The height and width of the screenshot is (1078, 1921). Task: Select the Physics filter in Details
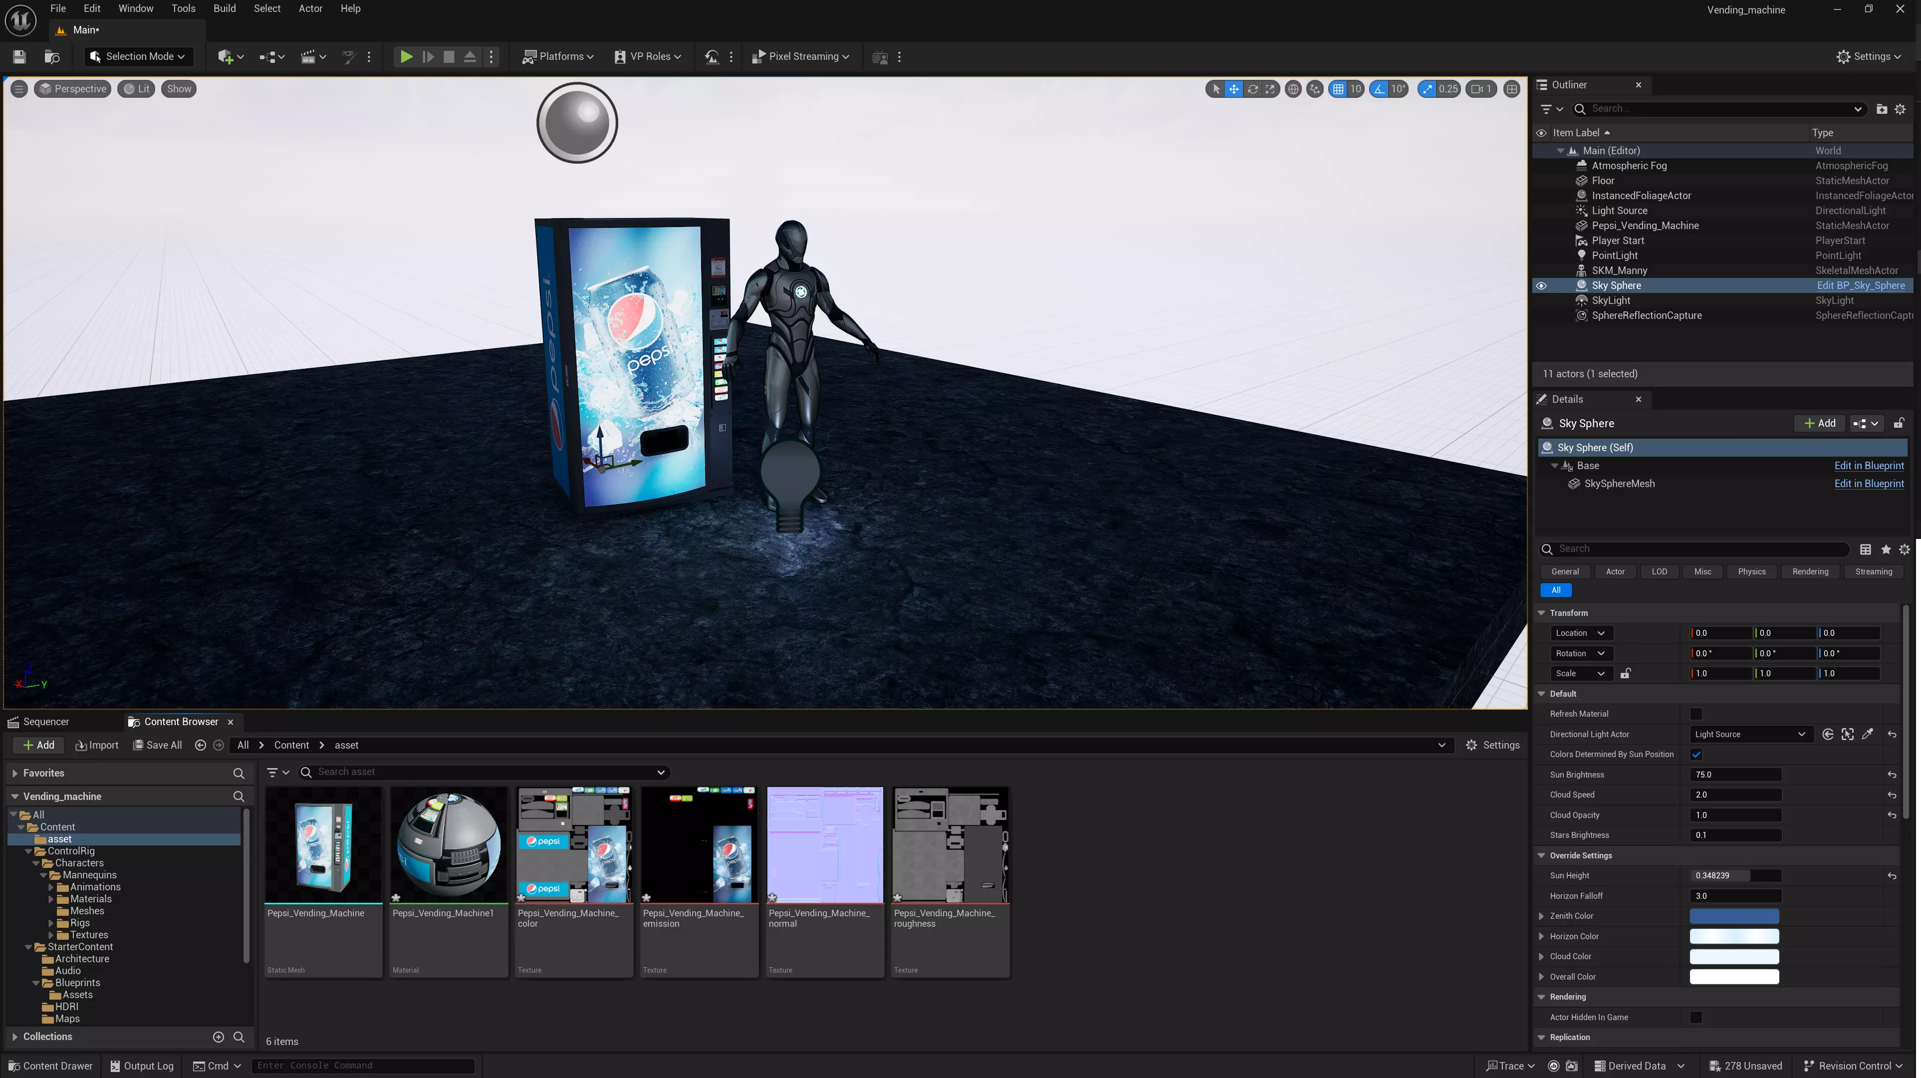(x=1752, y=571)
